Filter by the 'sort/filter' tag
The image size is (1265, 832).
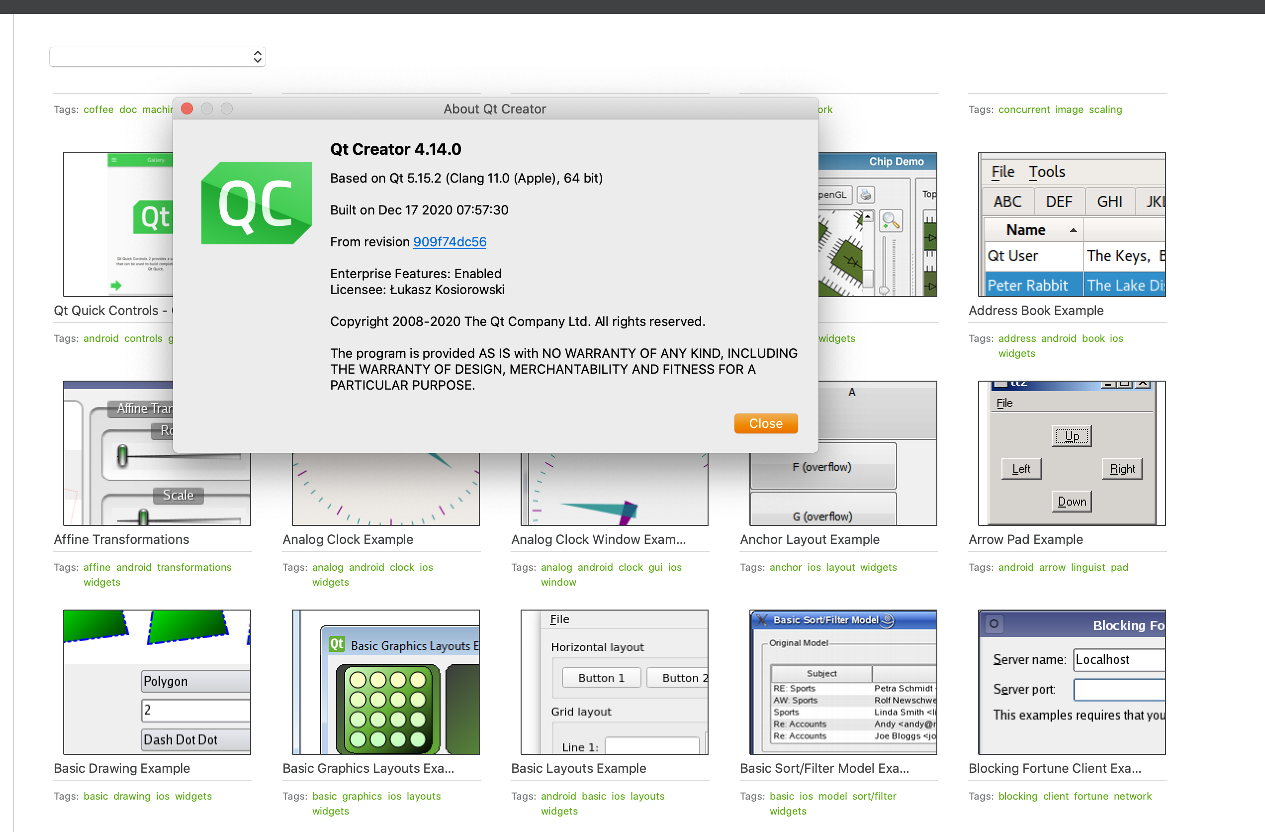[874, 796]
